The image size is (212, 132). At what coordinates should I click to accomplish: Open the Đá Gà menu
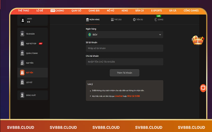tap(173, 11)
